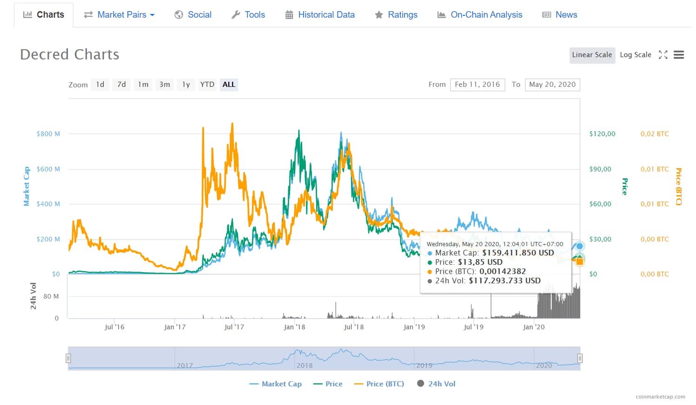
Task: Select Linear Scale
Action: [592, 55]
